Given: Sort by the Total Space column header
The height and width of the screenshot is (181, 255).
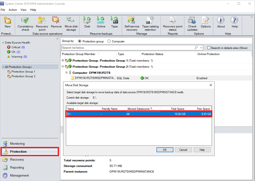Looking at the screenshot, I should [173, 109].
